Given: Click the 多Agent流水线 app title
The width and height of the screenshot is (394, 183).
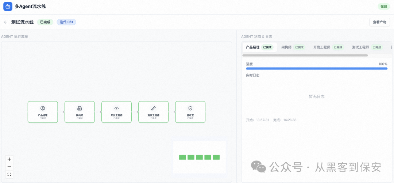Looking at the screenshot, I should [x=30, y=7].
